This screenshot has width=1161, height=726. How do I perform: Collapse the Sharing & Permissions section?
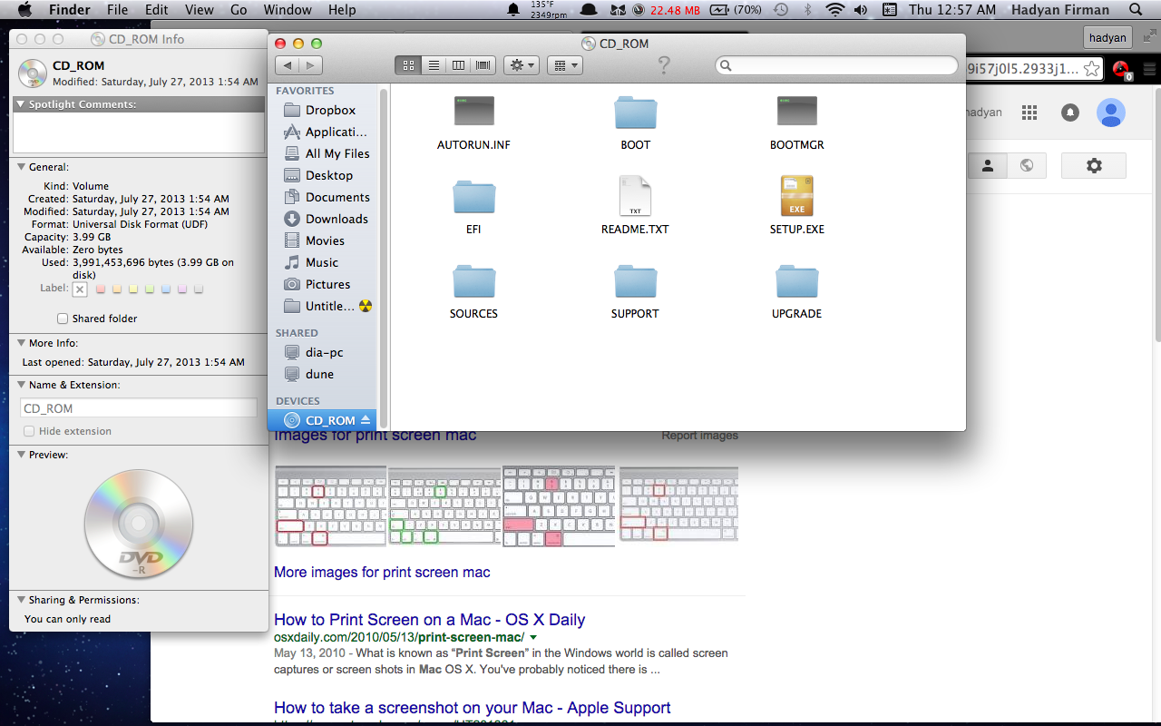point(21,600)
